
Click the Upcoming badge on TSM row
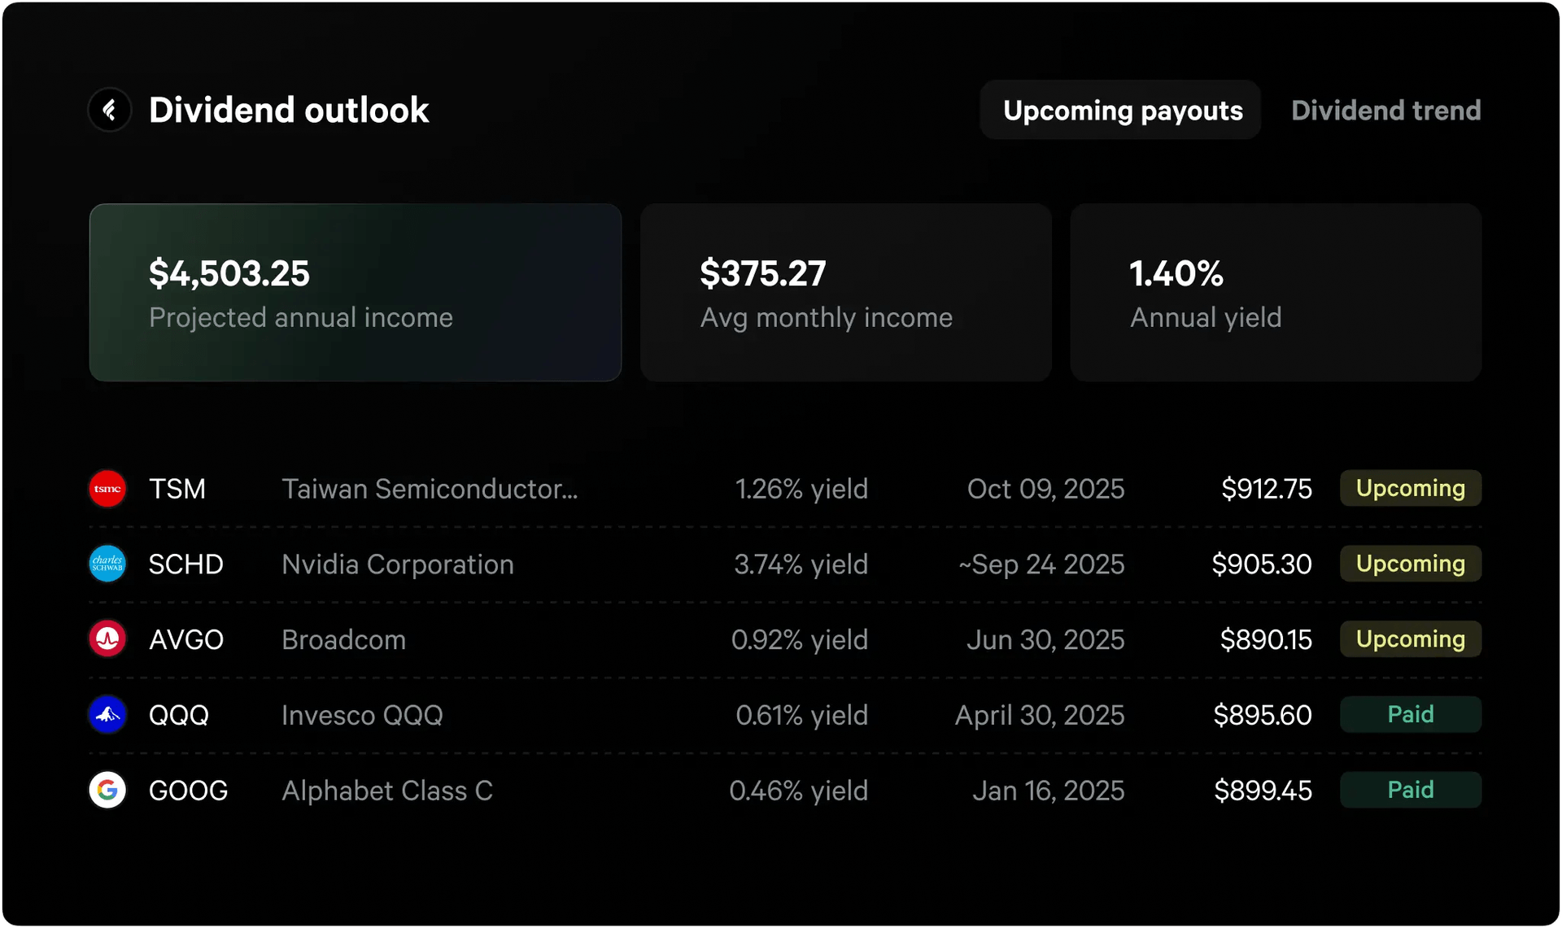coord(1410,489)
